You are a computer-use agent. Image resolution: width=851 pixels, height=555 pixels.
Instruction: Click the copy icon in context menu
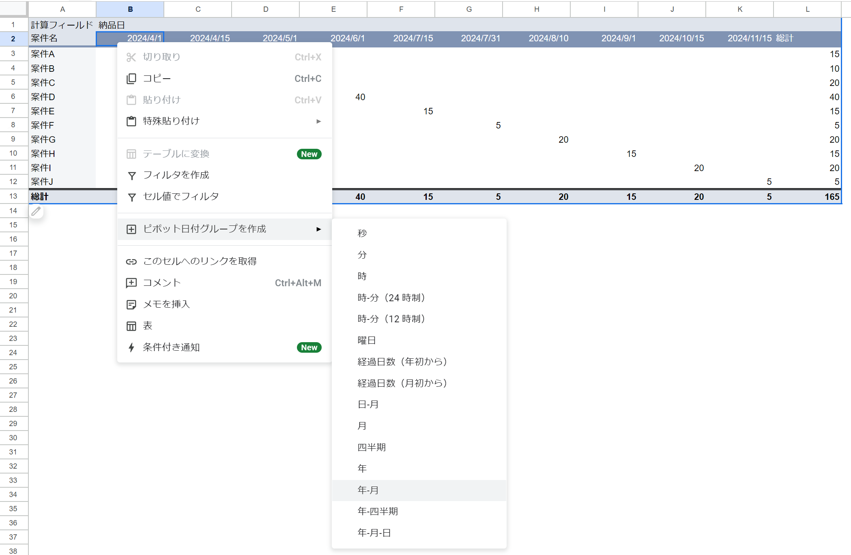point(131,79)
